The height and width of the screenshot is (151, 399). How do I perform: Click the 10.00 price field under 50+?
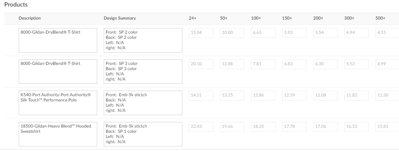click(x=232, y=33)
